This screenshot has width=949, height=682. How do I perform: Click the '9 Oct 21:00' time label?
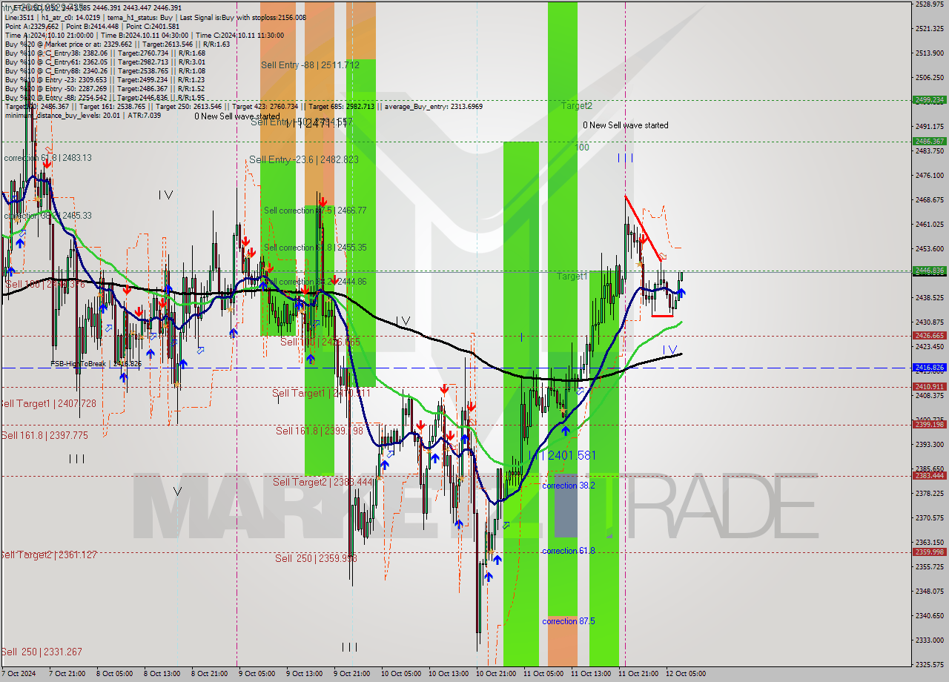(x=352, y=674)
